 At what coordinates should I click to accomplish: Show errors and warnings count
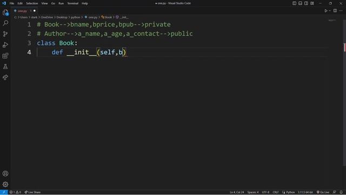[x=15, y=192]
